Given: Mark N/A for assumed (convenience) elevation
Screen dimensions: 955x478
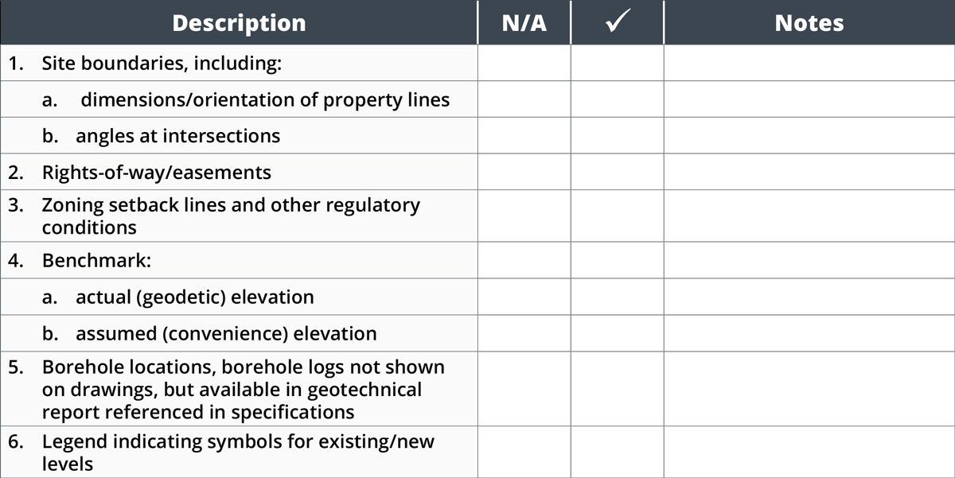Looking at the screenshot, I should 524,334.
